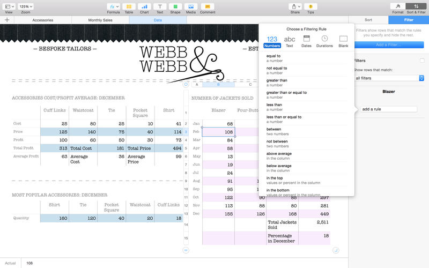Toggle the Filters checkbox

(422, 61)
